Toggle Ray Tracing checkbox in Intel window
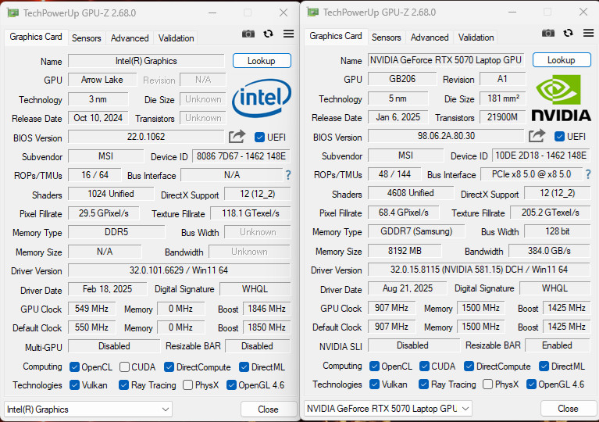This screenshot has height=422, width=599. [x=124, y=385]
